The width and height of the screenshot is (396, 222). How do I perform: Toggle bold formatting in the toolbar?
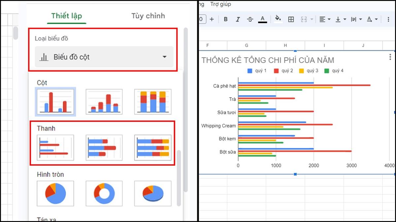(226, 19)
